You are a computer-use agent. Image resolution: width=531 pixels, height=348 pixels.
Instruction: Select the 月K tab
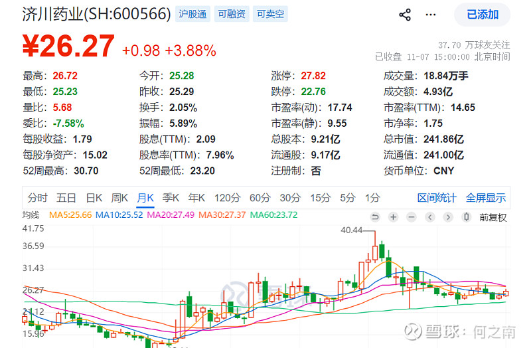[x=145, y=197]
